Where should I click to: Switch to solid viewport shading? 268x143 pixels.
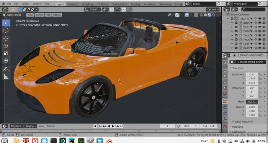pyautogui.click(x=205, y=15)
